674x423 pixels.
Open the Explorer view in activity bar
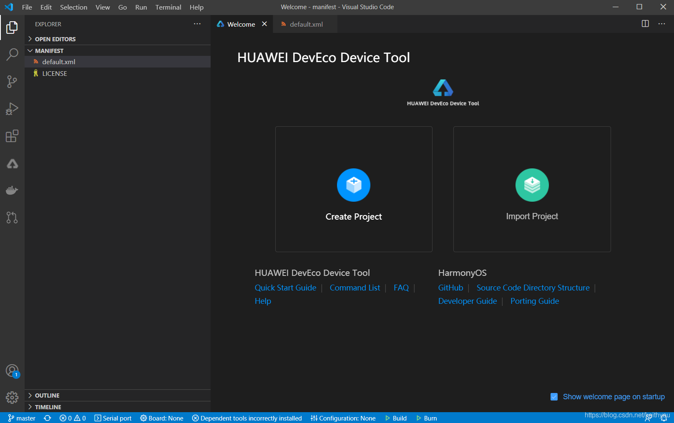12,28
